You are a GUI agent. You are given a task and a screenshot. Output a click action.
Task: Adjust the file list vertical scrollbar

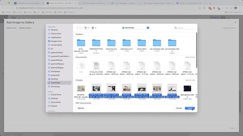(x=197, y=50)
